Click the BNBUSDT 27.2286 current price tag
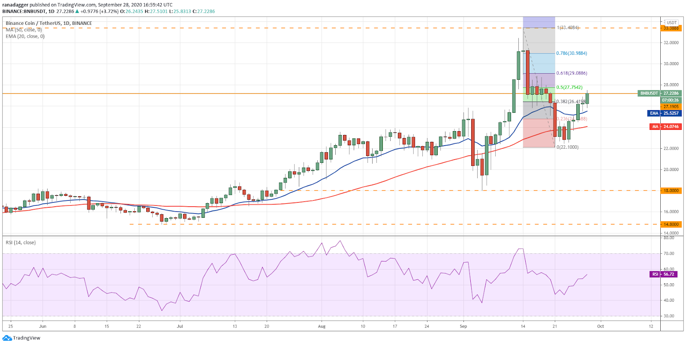This screenshot has width=686, height=345. click(x=659, y=93)
